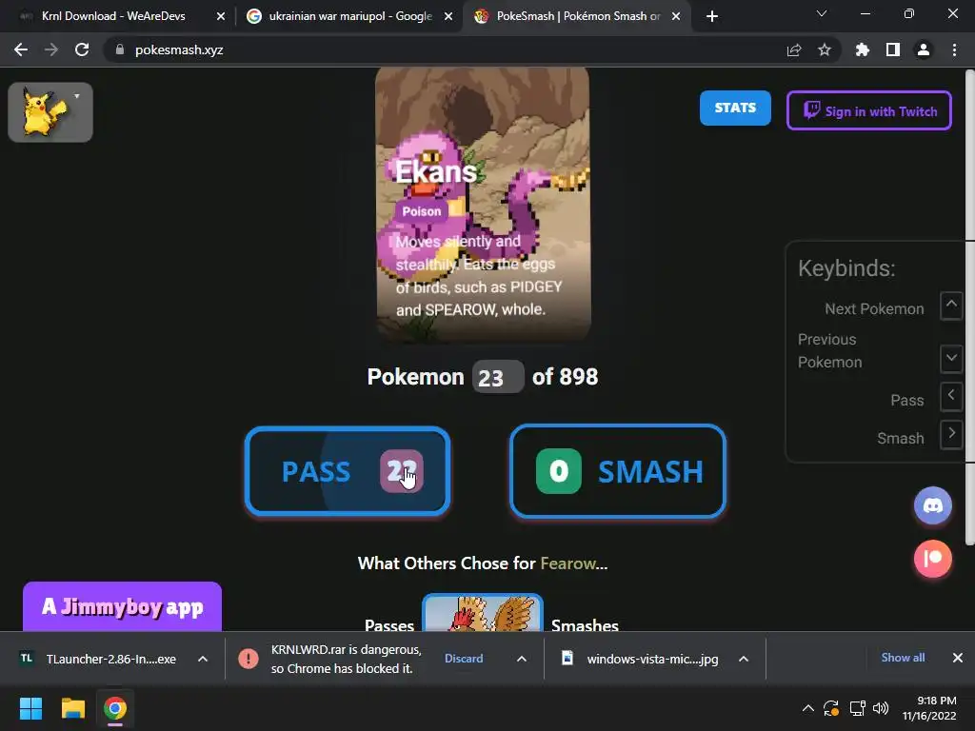Screen dimensions: 975x731
Task: Open the Pikachu theme dropdown
Action: point(50,112)
